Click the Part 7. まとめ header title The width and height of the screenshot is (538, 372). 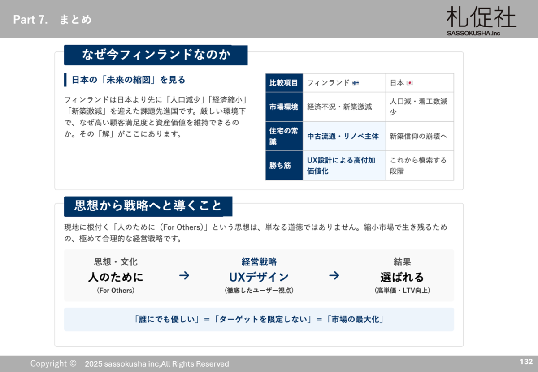[x=52, y=20]
